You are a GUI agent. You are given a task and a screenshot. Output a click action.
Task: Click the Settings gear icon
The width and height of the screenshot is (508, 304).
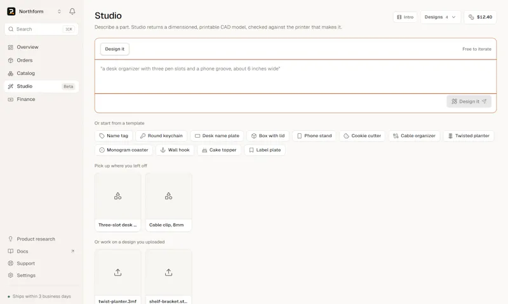coord(11,275)
